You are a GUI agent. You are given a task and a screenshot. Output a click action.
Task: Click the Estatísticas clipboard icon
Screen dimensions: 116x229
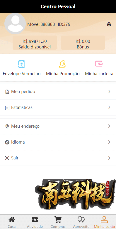point(7,108)
